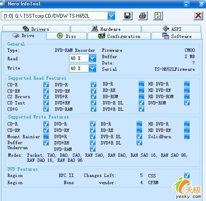
Task: Close the Nero InfoTool window
Action: (201, 4)
